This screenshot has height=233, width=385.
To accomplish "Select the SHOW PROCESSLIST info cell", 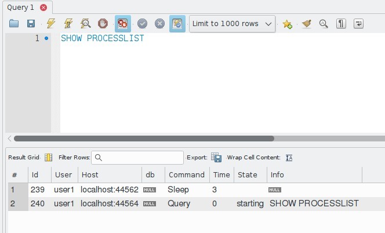I will (x=314, y=204).
